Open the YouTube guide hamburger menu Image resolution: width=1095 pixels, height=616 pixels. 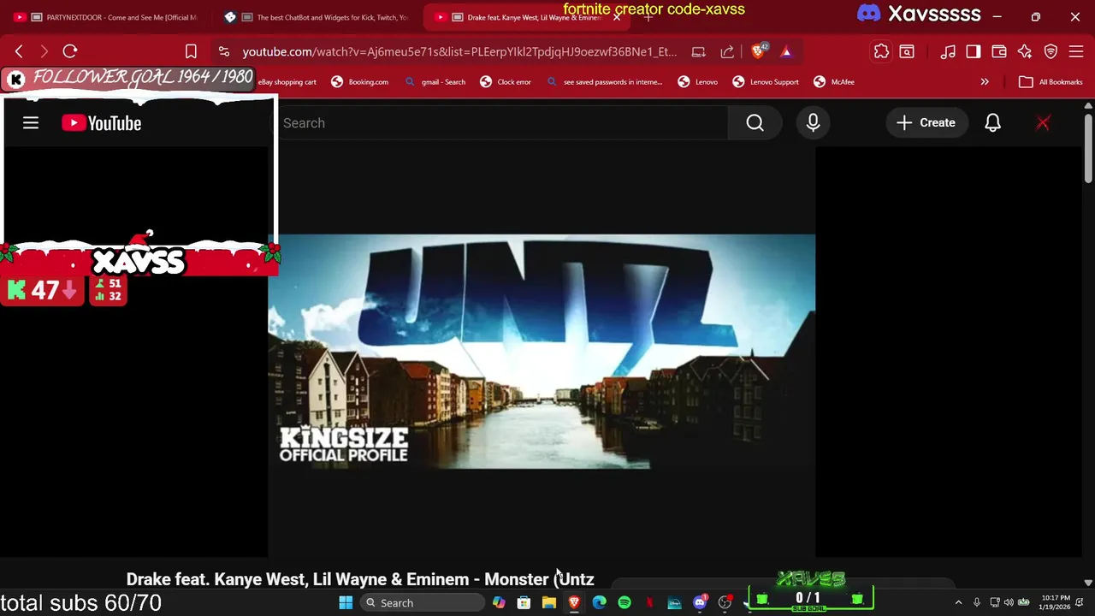(x=31, y=123)
